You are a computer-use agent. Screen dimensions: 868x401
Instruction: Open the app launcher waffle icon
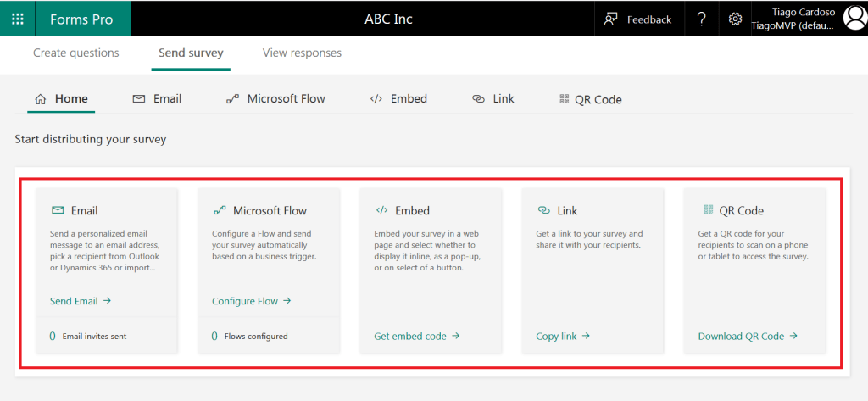coord(18,19)
